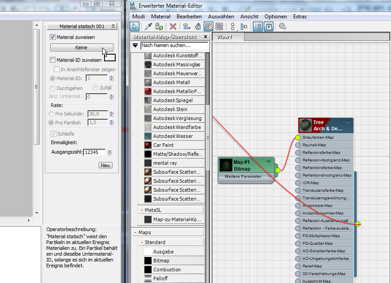Toggle Parameter Editor panel icon
The height and width of the screenshot is (283, 391).
pos(269,26)
